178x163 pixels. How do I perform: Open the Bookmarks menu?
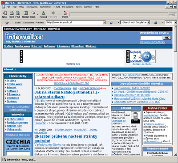(x=45, y=7)
